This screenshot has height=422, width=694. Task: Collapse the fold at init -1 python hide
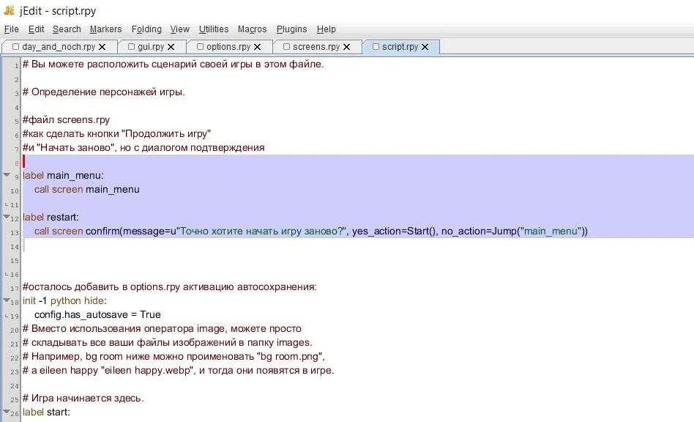point(7,300)
